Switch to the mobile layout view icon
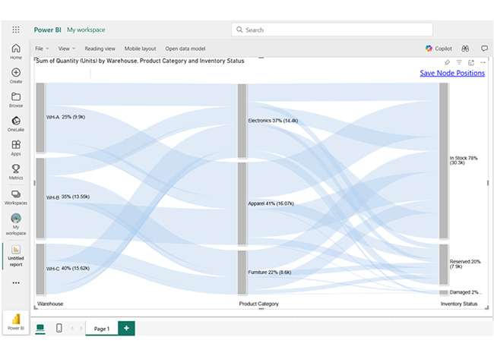Image resolution: width=494 pixels, height=356 pixels. pyautogui.click(x=59, y=328)
